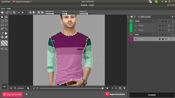The image size is (175, 98).
Task: Click the Paste annotations icon
Action: [x=34, y=13]
